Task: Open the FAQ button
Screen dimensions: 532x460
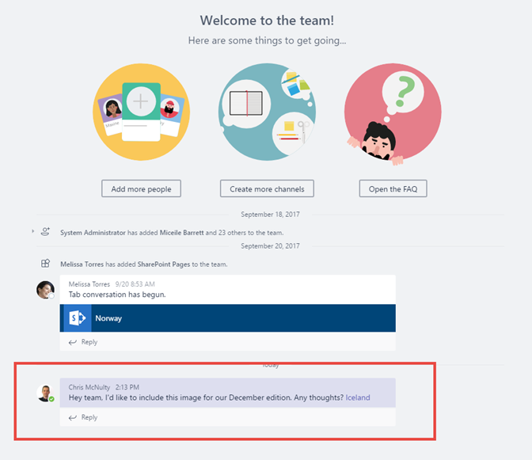Action: (x=393, y=188)
